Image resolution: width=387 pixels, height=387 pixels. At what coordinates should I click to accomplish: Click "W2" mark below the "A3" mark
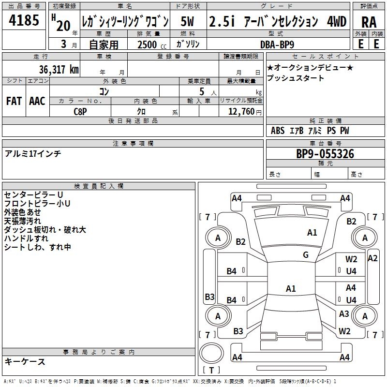point(344,331)
